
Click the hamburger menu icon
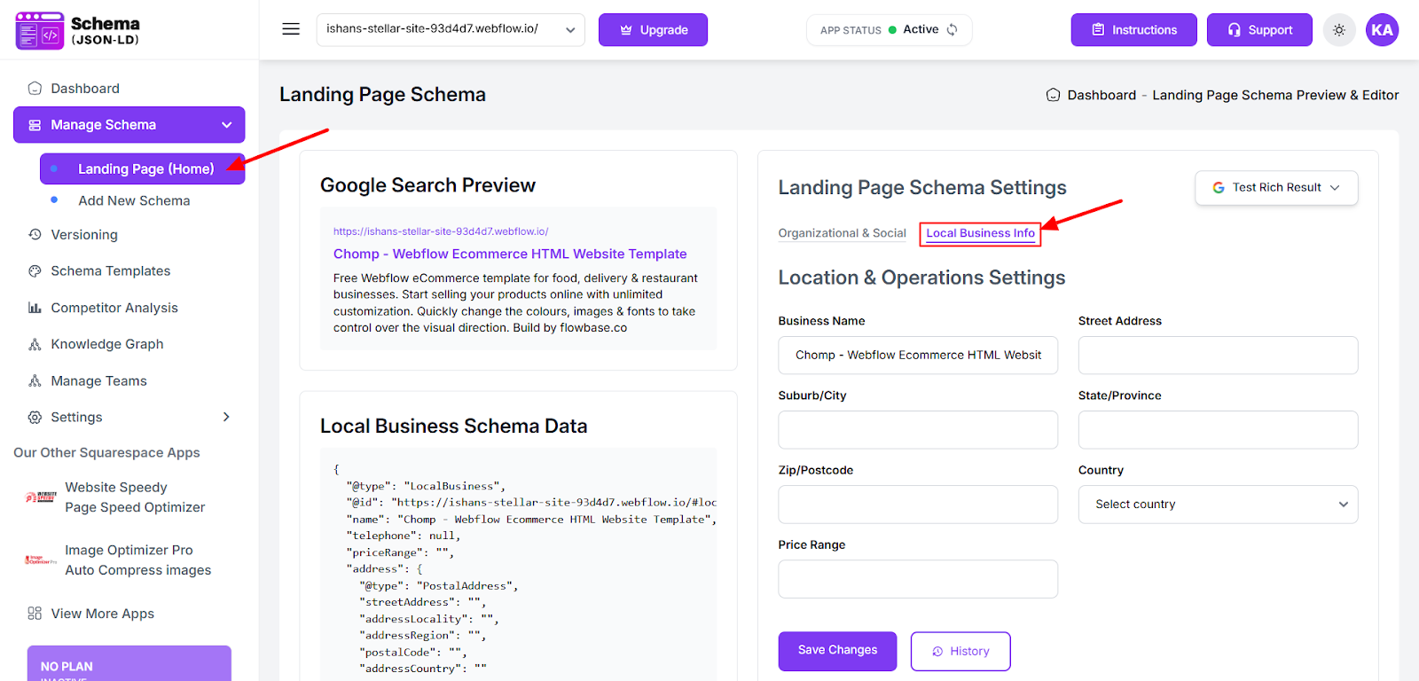pos(291,29)
